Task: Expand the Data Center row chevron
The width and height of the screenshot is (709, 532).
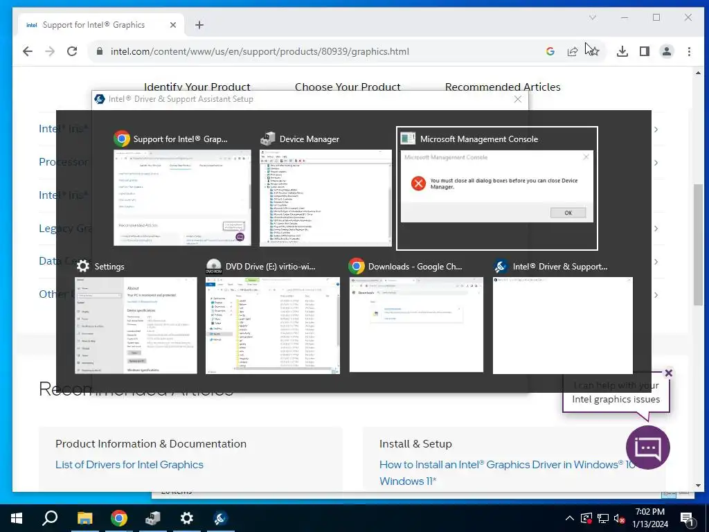Action: pyautogui.click(x=656, y=261)
